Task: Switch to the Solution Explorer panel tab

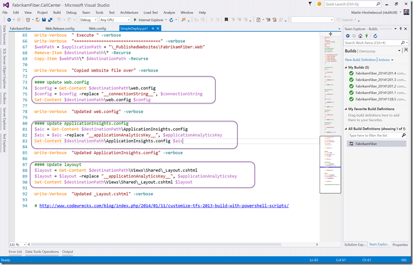Action: [355, 245]
